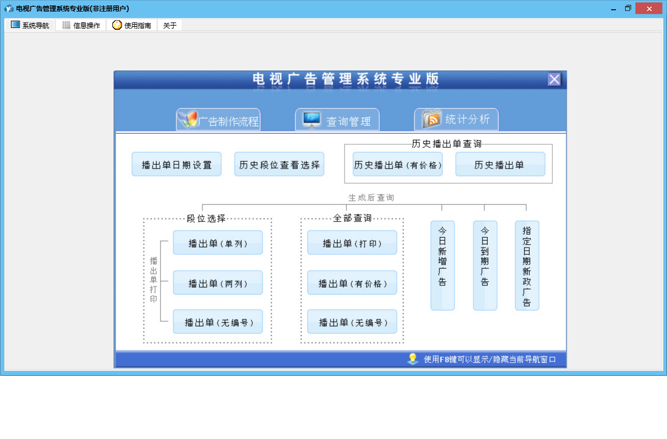The width and height of the screenshot is (667, 439).
Task: Click the butterfly icon on 广告制作流程 tab
Action: click(188, 120)
